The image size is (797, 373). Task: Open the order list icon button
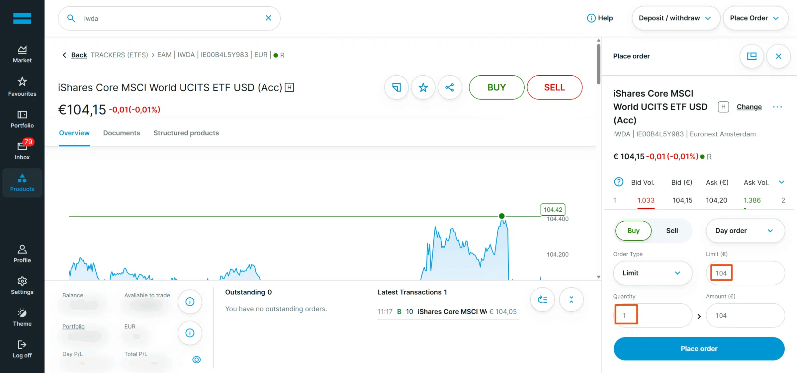[x=543, y=300]
